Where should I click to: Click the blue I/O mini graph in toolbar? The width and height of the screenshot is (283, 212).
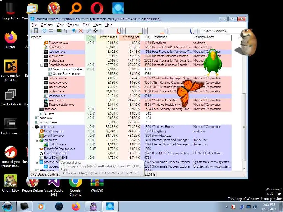click(182, 31)
